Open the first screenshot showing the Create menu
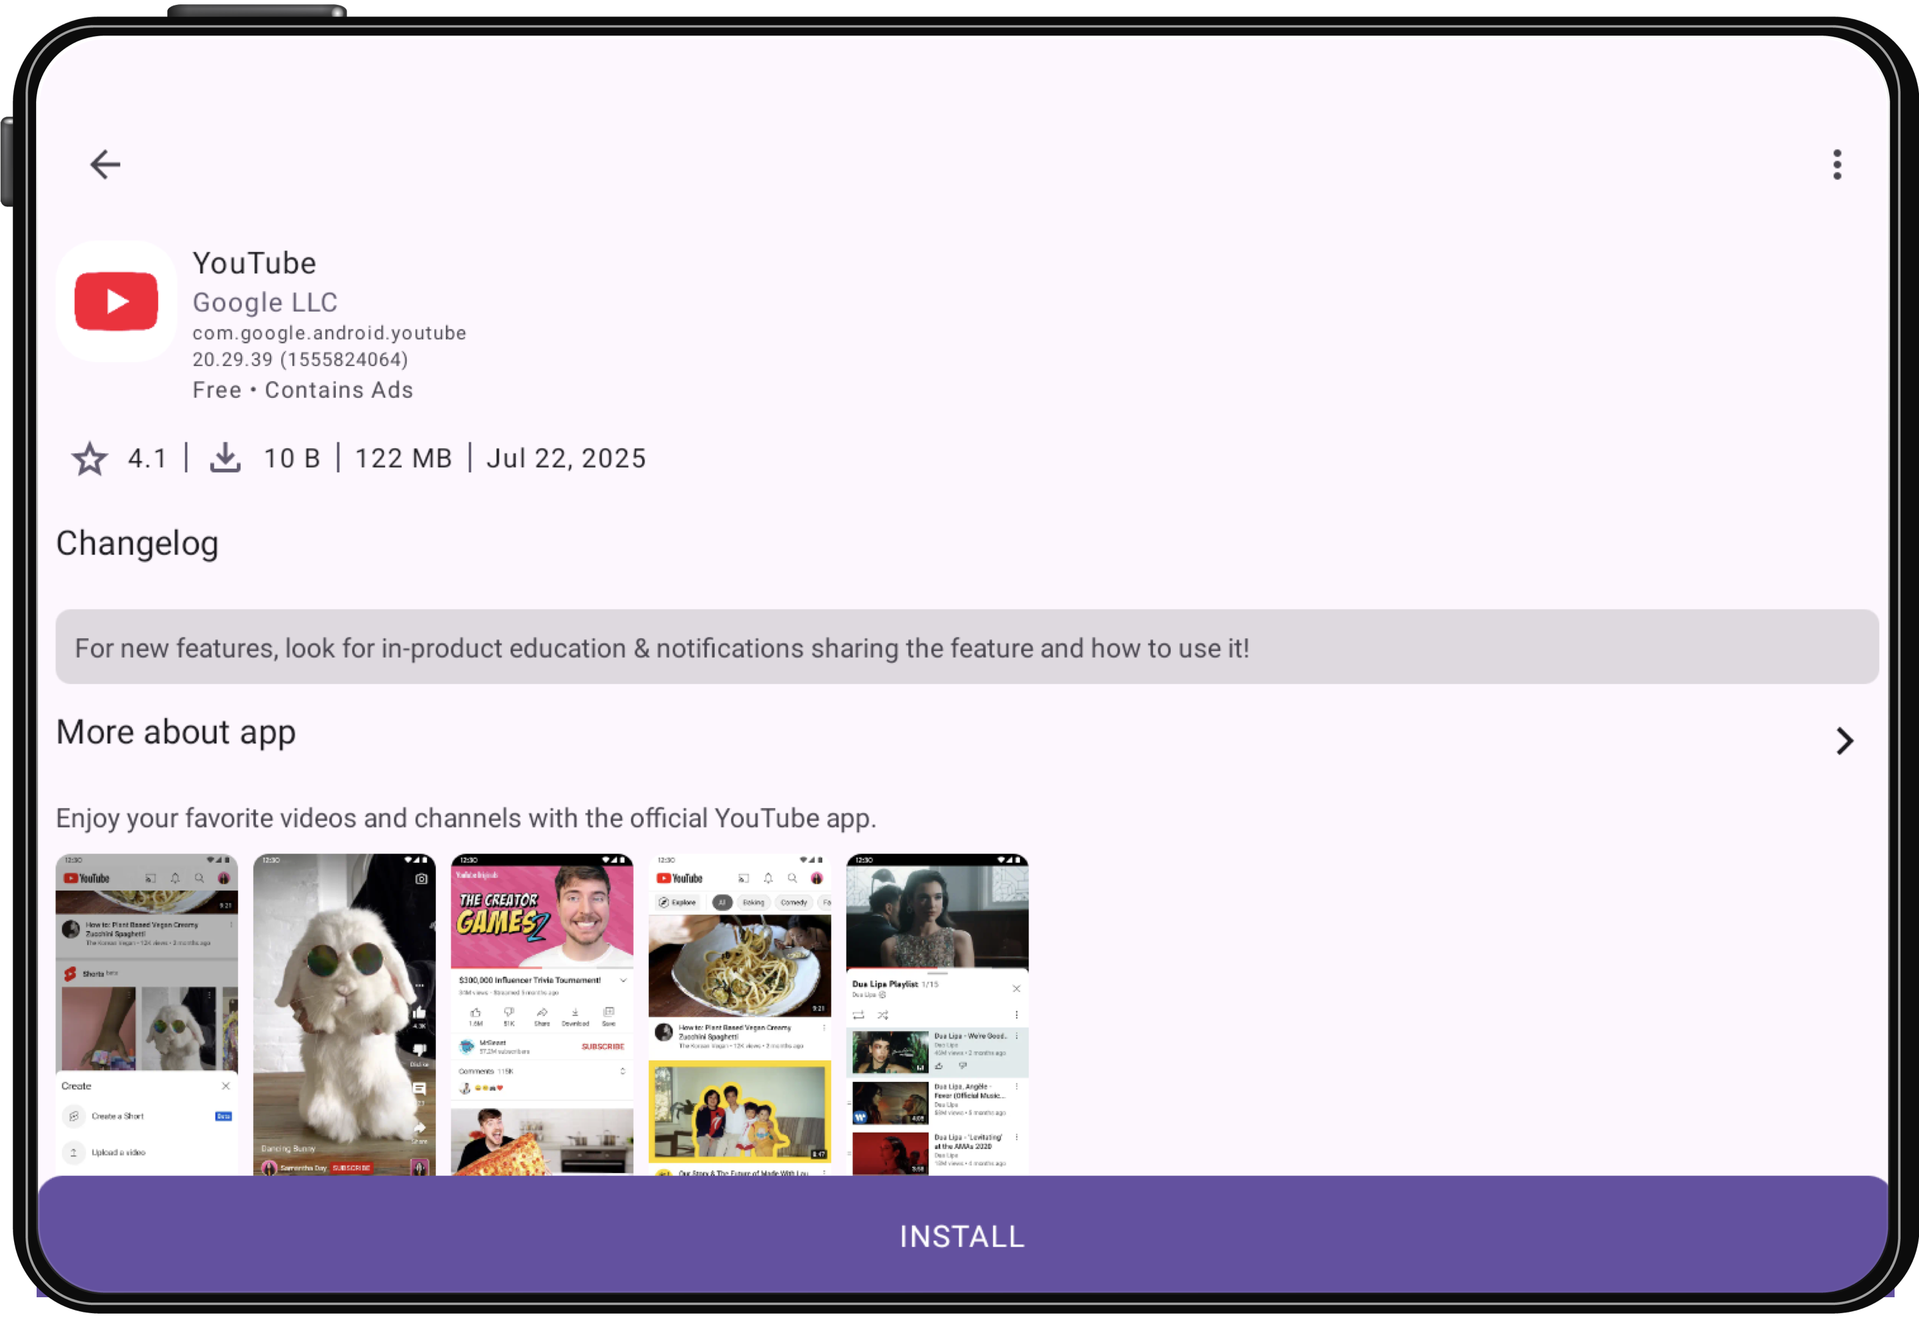This screenshot has width=1919, height=1318. pyautogui.click(x=146, y=1014)
